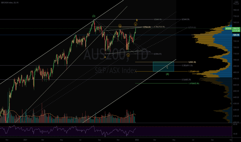Click the 6300.00 price axis label
This screenshot has height=142, width=241.
point(236,104)
